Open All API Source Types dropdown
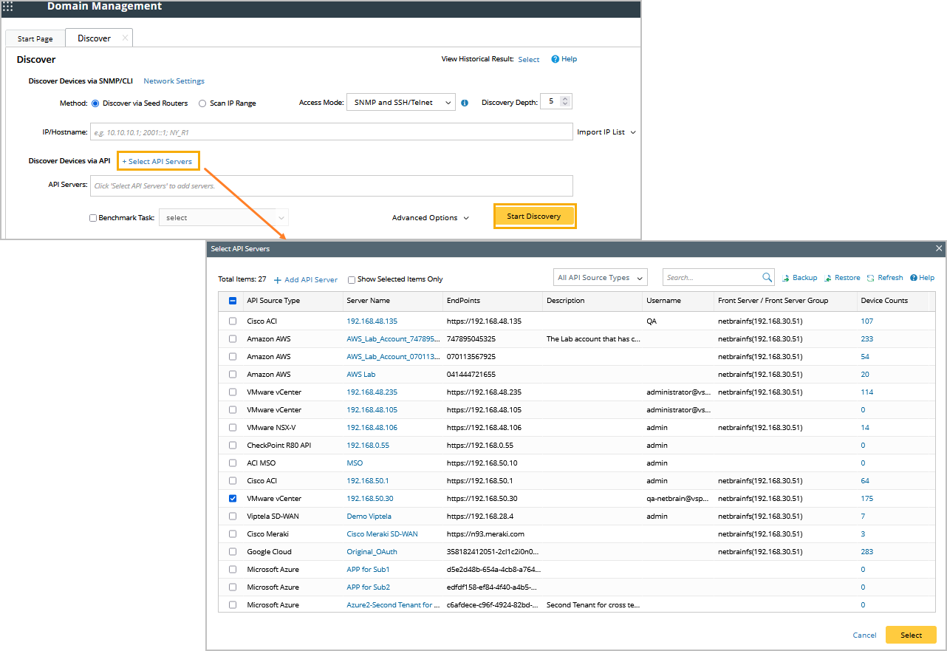947x651 pixels. tap(600, 278)
